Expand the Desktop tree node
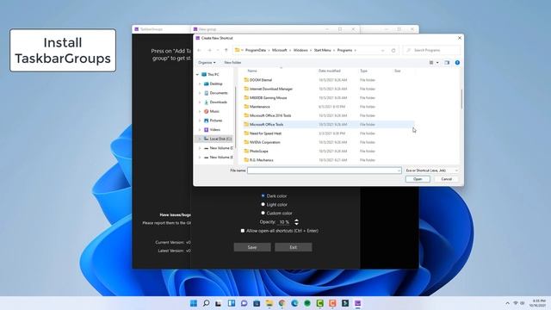The image size is (551, 310). [200, 84]
